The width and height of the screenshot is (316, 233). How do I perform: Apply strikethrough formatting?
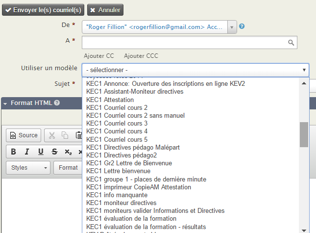click(x=54, y=152)
